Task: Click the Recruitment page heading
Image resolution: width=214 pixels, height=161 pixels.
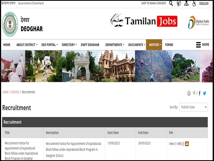Action: (x=17, y=108)
